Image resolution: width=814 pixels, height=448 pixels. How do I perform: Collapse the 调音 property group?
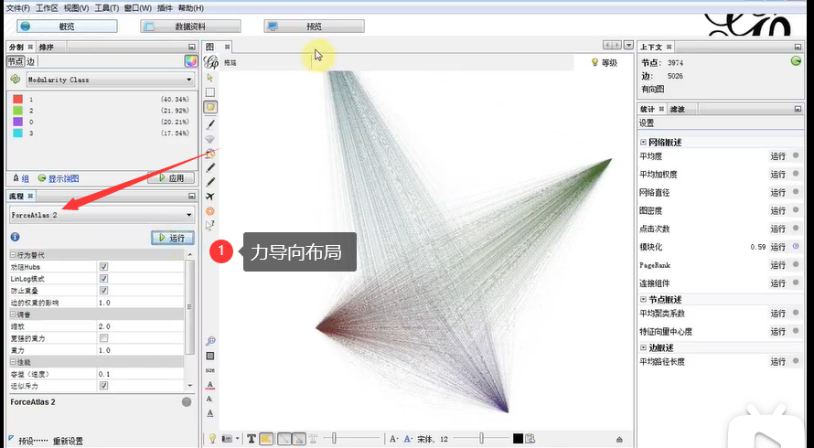pyautogui.click(x=14, y=315)
